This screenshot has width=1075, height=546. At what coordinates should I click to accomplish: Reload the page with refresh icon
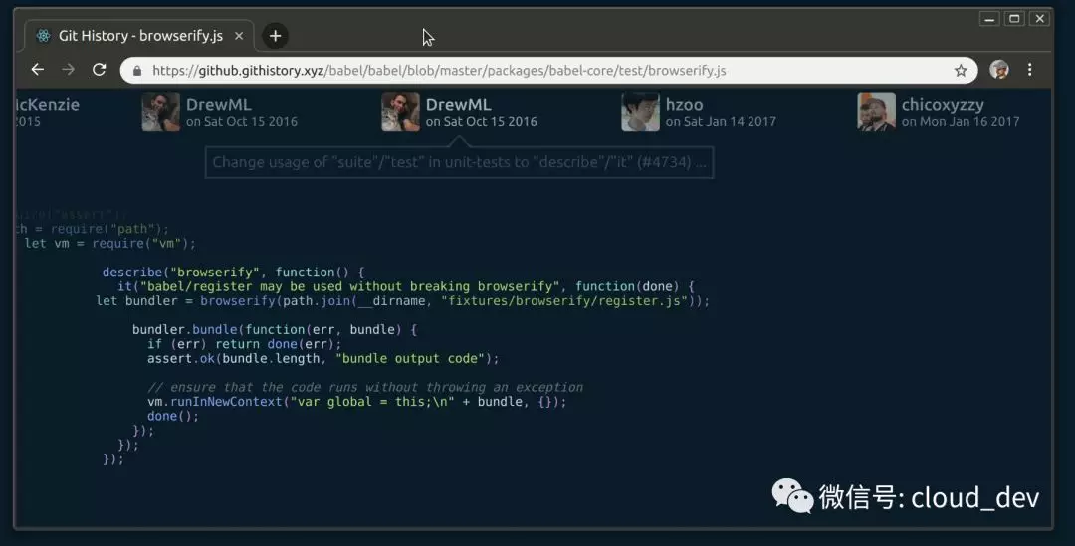click(x=100, y=70)
